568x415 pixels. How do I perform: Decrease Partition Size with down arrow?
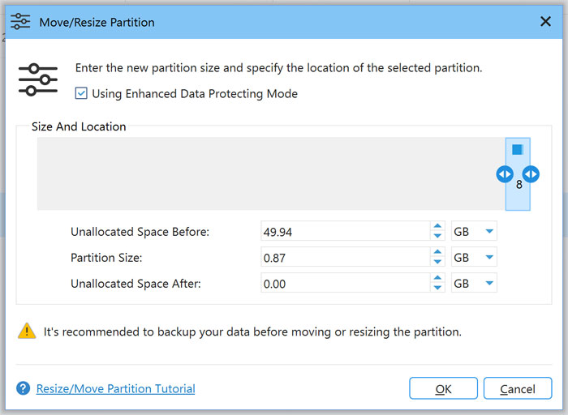(437, 262)
